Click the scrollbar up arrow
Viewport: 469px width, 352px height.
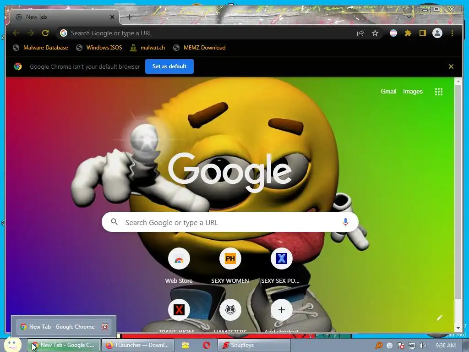(x=458, y=81)
